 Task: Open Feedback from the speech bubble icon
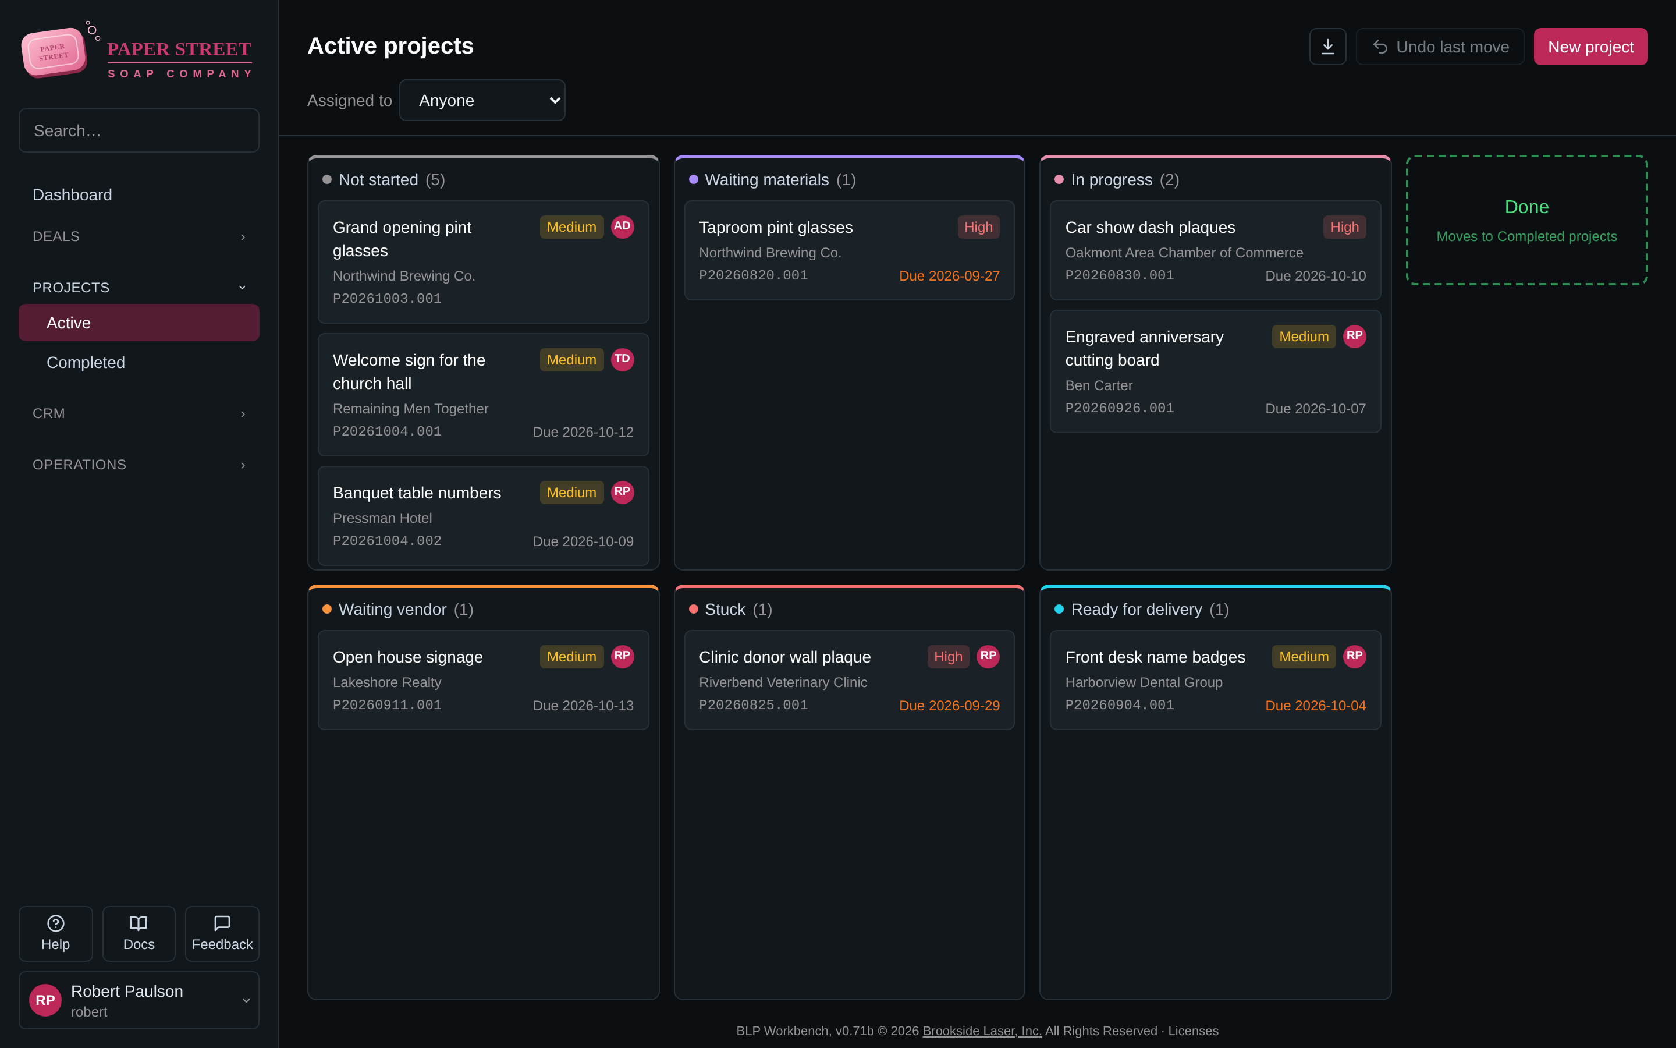[222, 933]
